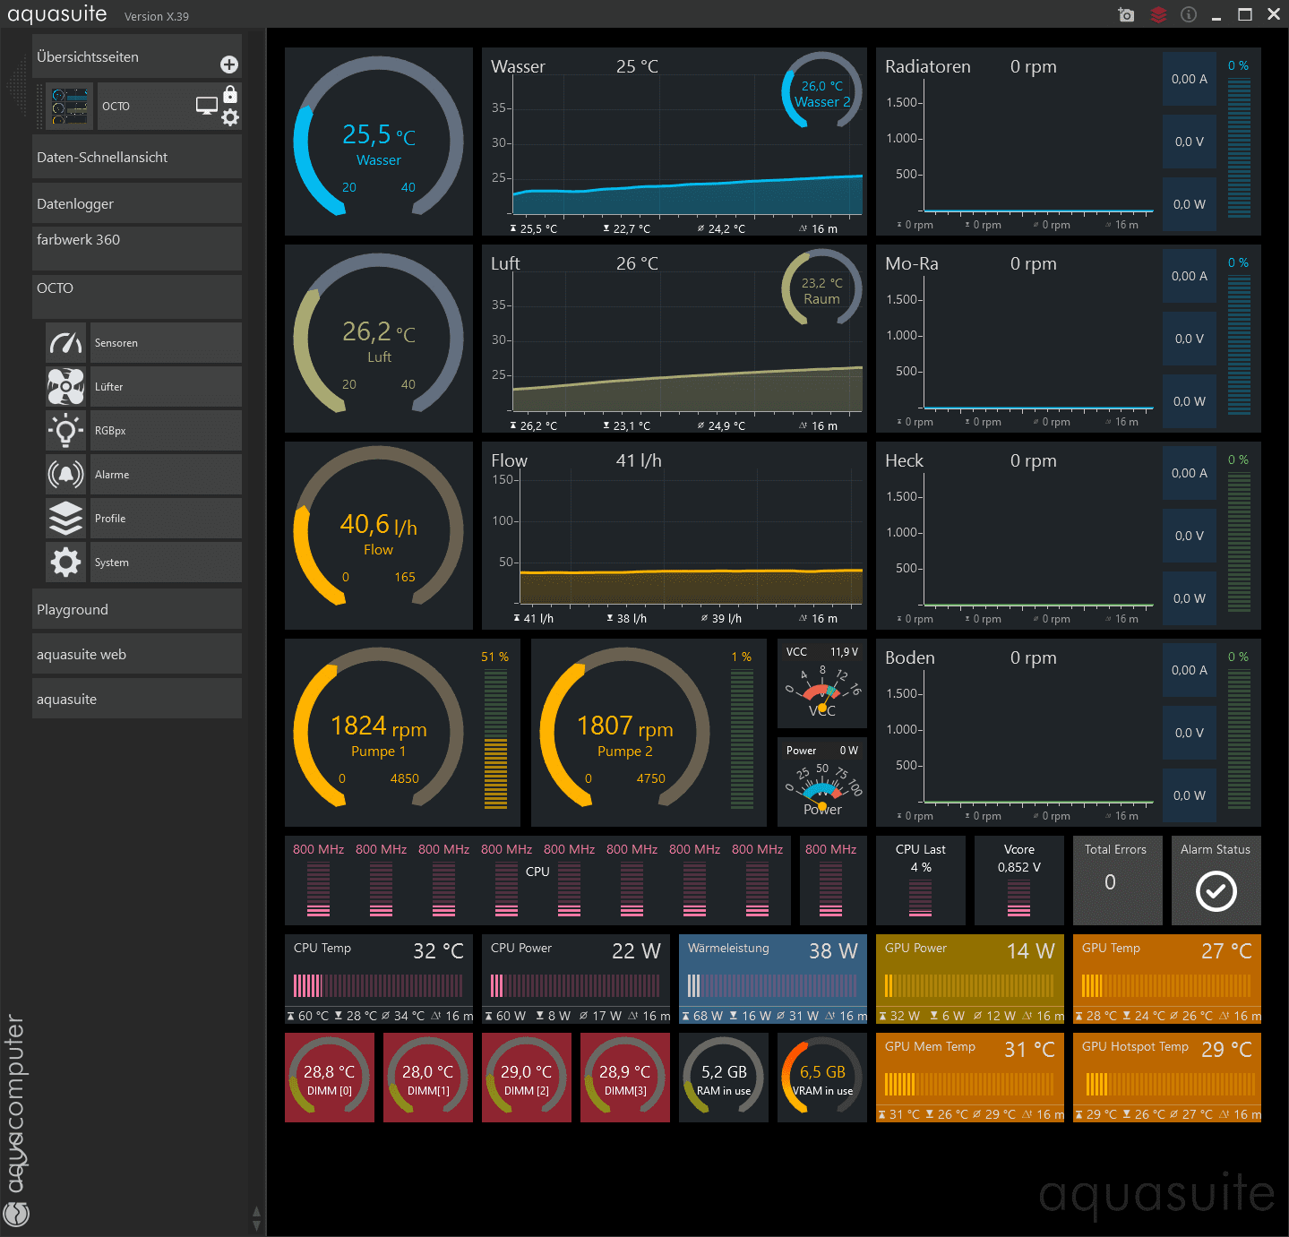
Task: Click the DIMM[3] 28,9 °C gauge
Action: 625,1078
